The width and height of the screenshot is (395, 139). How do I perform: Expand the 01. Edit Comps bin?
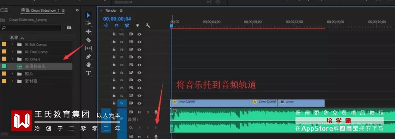click(x=12, y=45)
